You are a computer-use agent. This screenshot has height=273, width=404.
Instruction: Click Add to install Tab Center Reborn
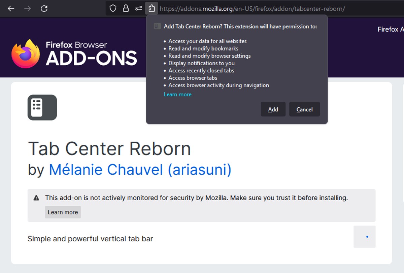pyautogui.click(x=273, y=109)
